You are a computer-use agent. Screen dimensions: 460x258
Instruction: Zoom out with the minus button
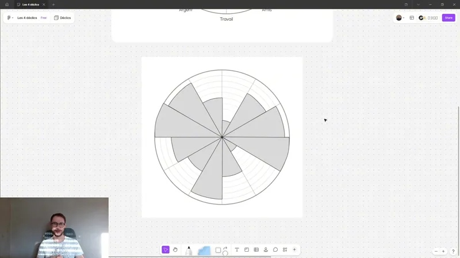436,251
